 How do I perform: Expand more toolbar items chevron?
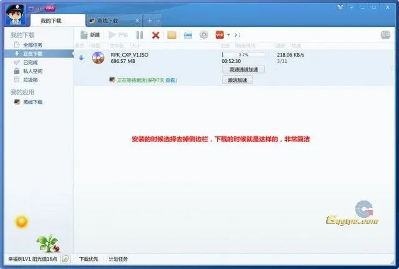237,35
